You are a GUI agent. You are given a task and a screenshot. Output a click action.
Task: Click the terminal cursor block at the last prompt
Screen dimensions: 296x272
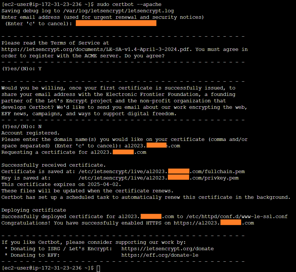[98, 269]
